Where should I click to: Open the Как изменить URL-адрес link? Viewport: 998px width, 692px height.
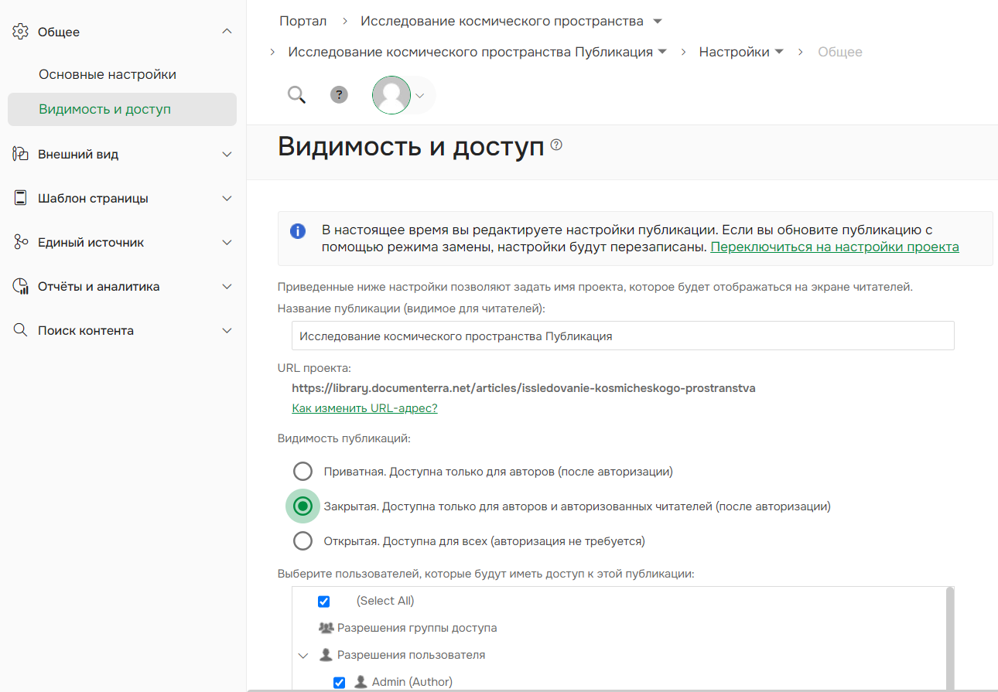point(364,407)
